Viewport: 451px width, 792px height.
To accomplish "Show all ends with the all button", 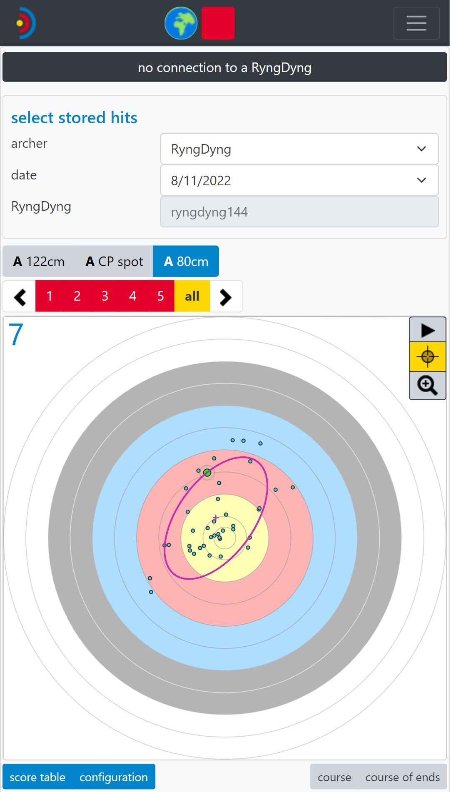I will (192, 296).
